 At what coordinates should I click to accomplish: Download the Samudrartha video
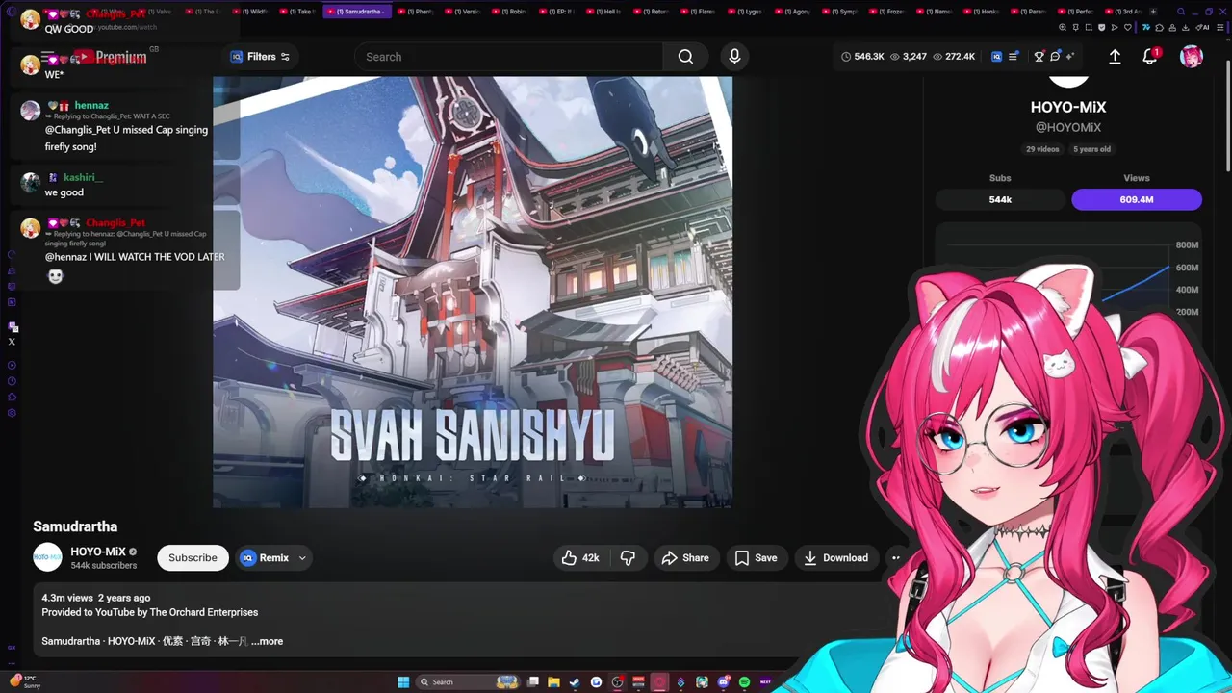click(x=835, y=558)
